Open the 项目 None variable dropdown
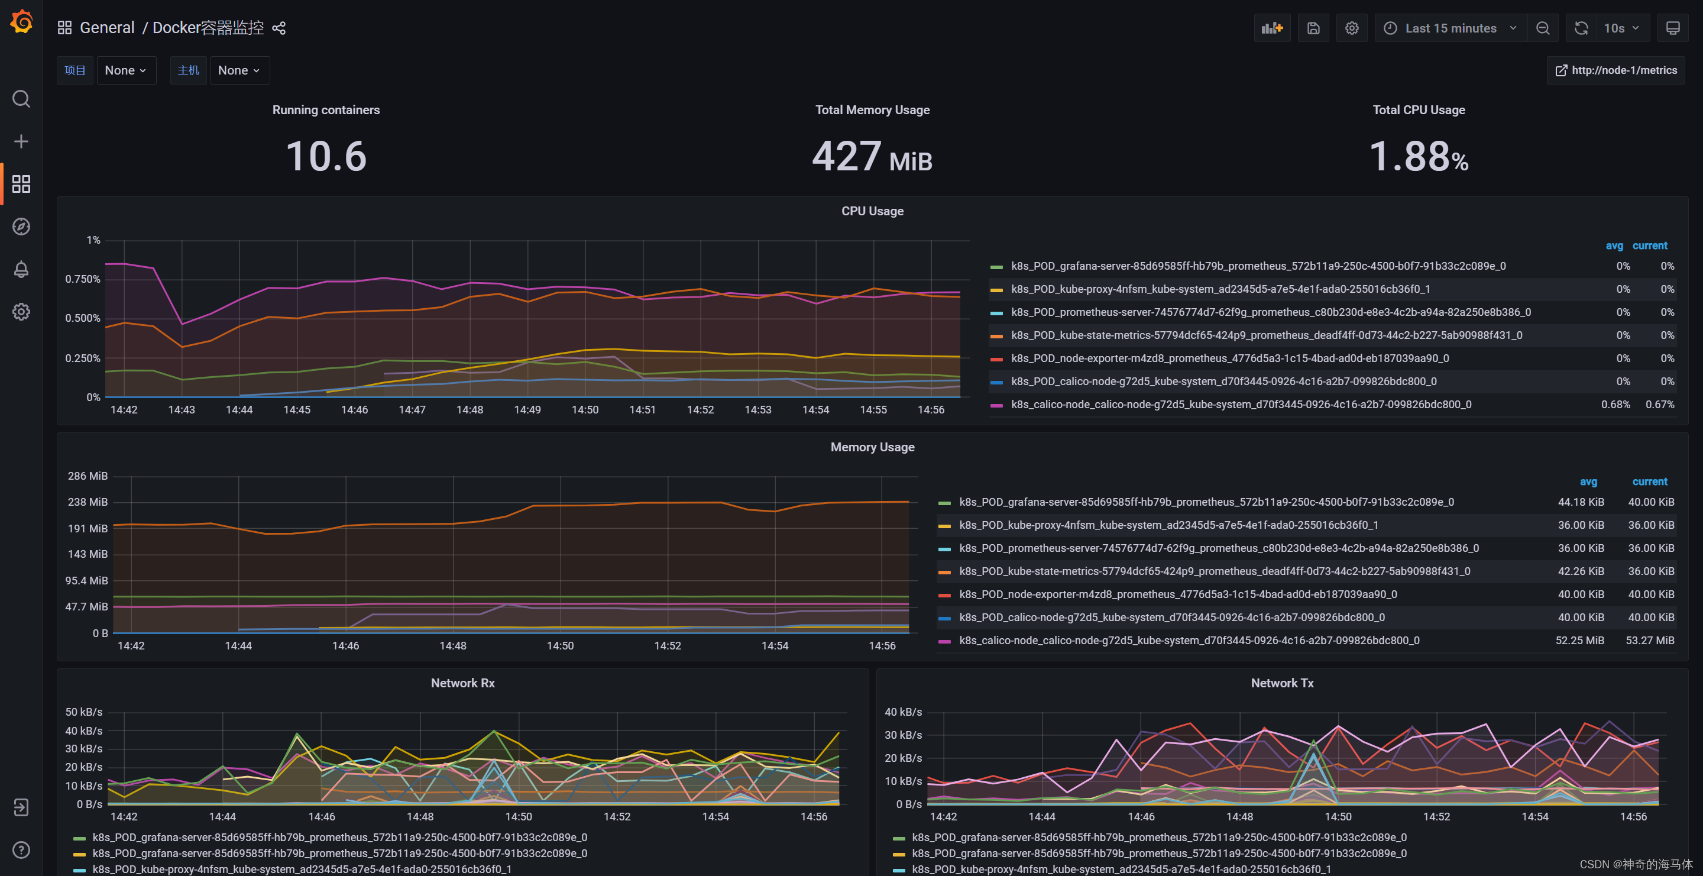 (127, 70)
